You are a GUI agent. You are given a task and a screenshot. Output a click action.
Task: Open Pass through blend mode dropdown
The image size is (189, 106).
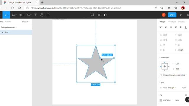[x=170, y=88]
